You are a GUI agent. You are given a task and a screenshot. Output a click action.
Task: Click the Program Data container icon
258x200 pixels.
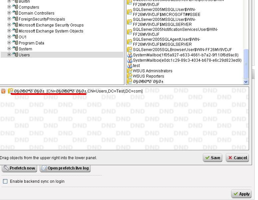15,43
